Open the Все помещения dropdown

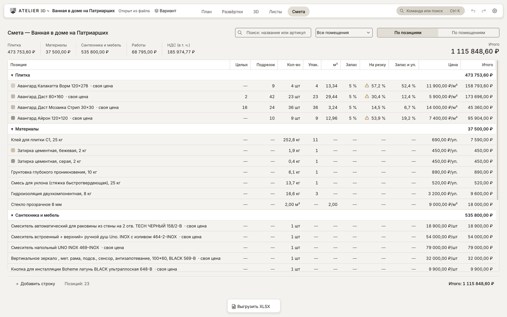point(344,32)
